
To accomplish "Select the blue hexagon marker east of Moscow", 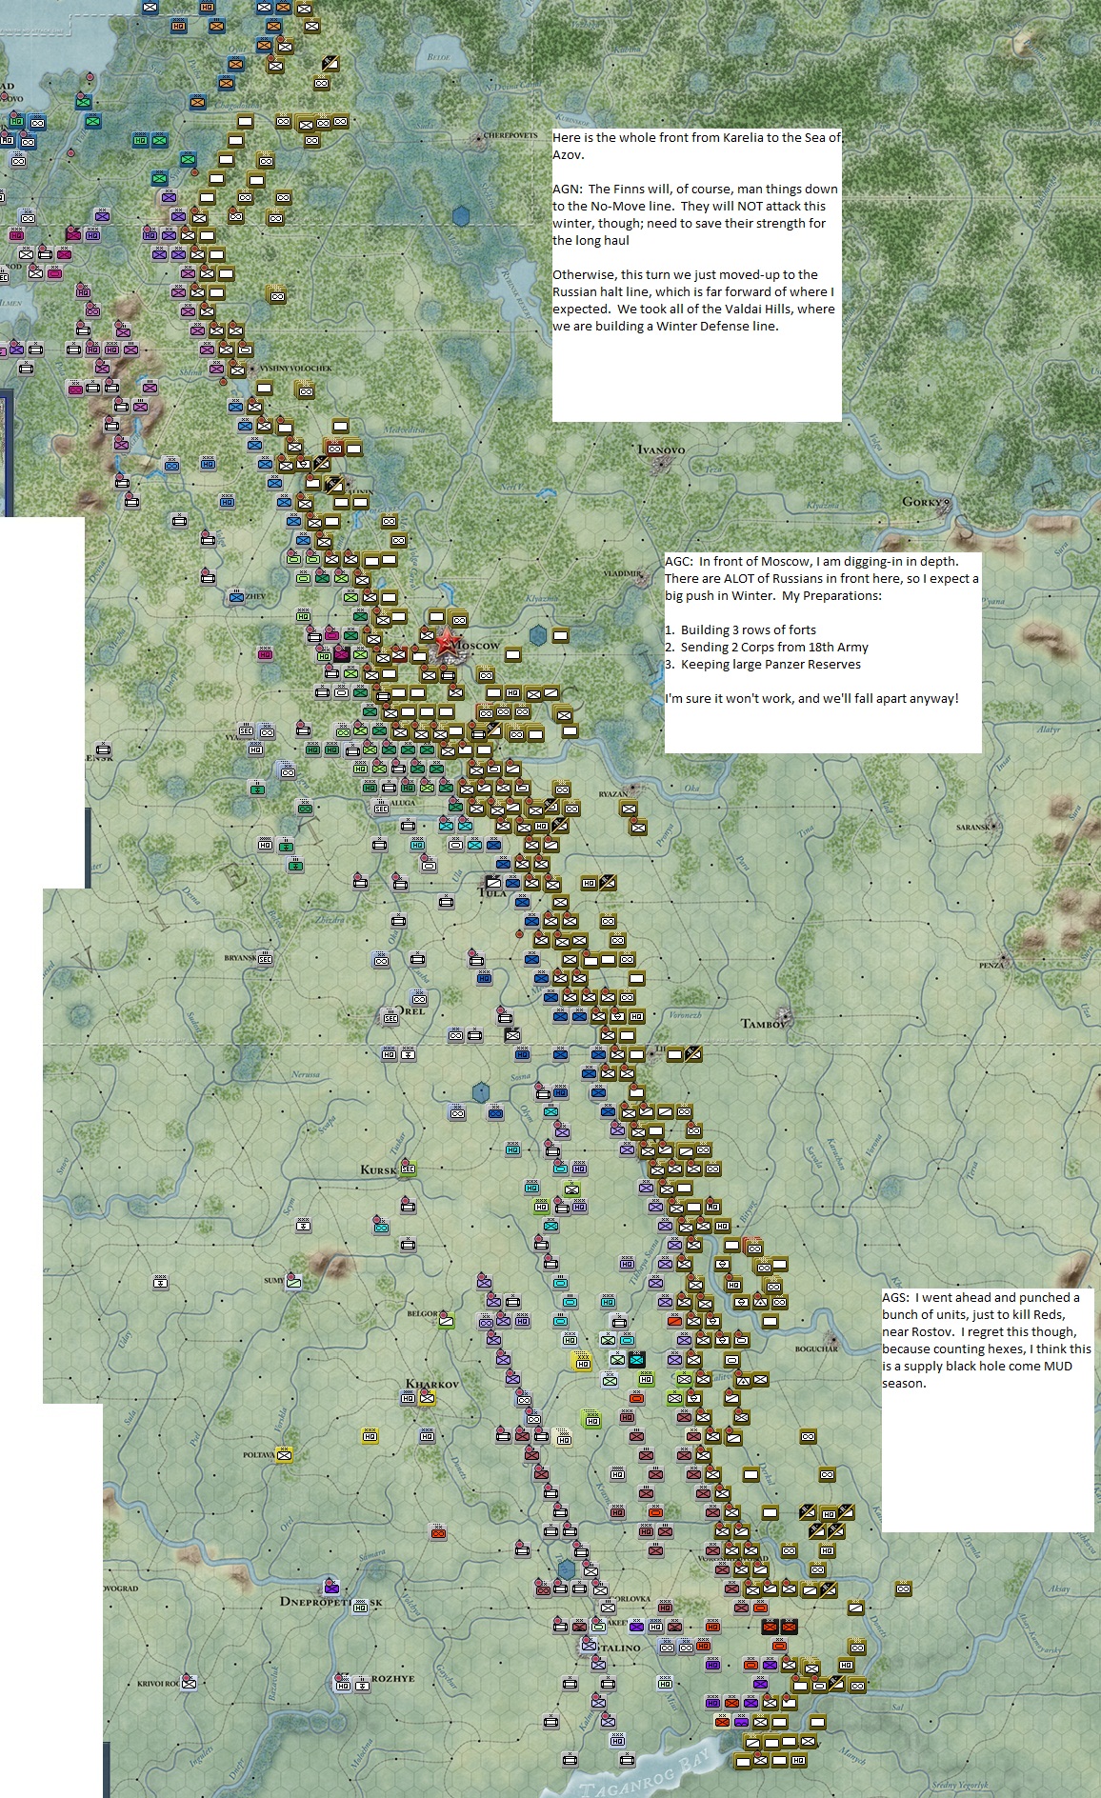I will 538,634.
